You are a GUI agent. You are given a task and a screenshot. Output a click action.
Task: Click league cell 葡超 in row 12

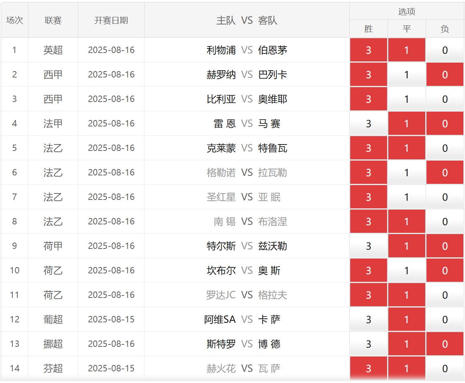[53, 320]
